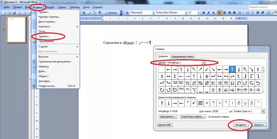Justify the text alignment
This screenshot has width=277, height=139.
coord(235,13)
